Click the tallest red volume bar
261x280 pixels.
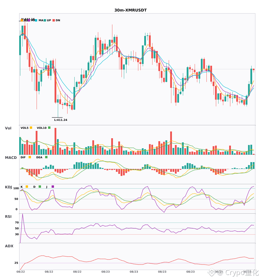55,141
